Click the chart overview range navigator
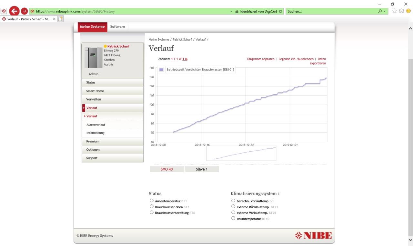The image size is (413, 246). coord(241,153)
